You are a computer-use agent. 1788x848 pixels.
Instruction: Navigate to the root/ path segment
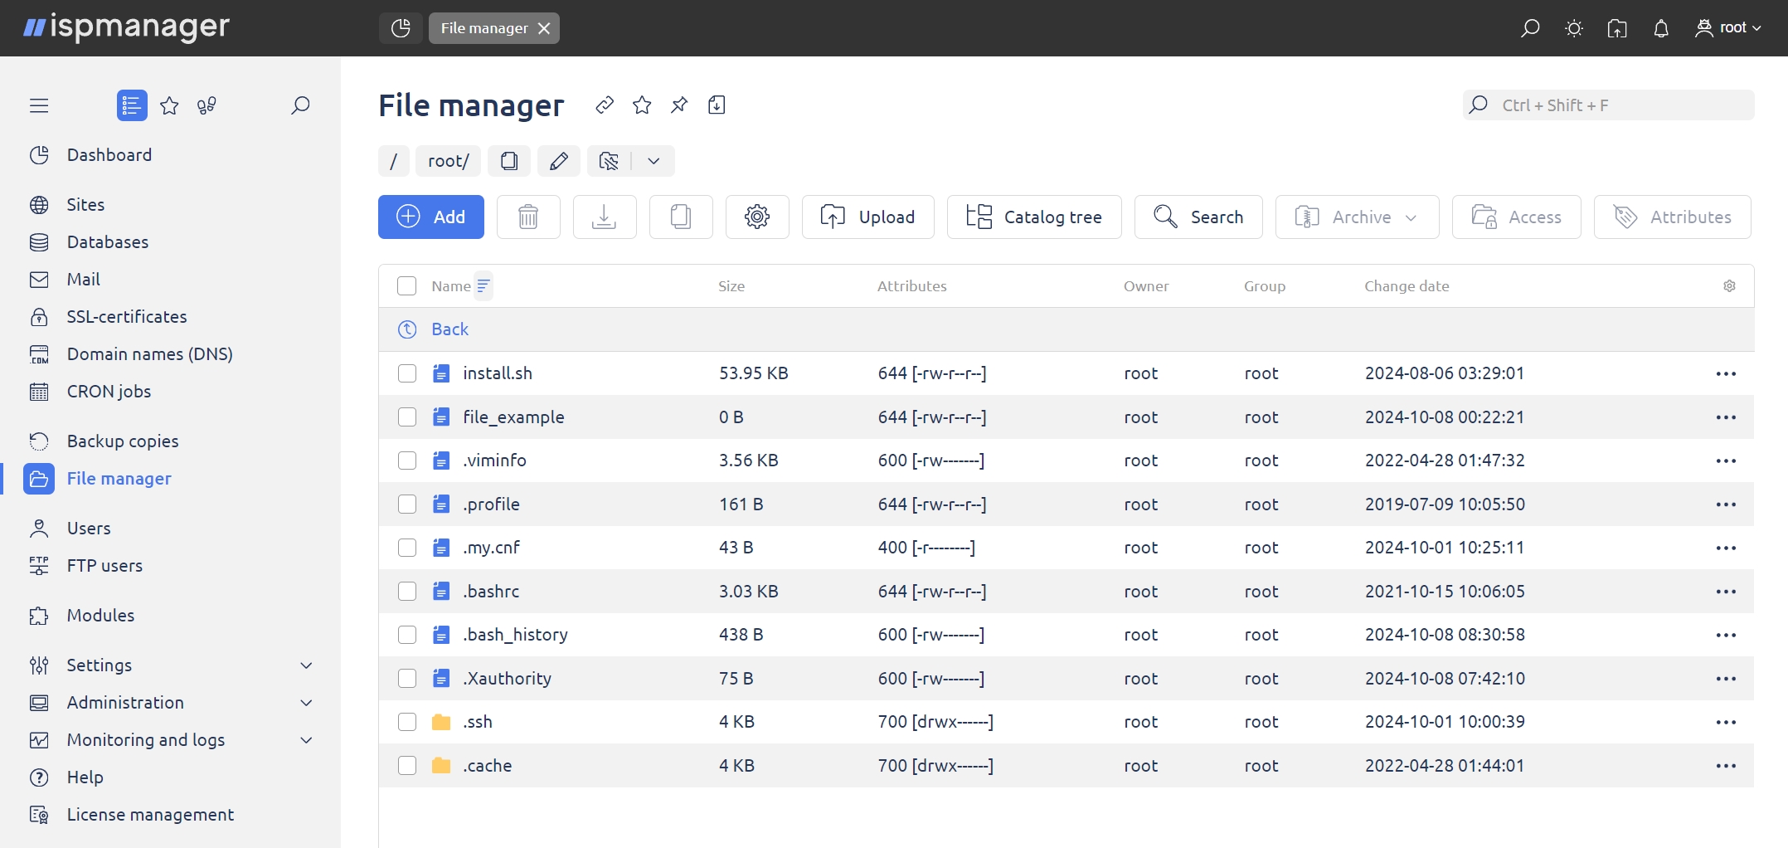click(449, 161)
